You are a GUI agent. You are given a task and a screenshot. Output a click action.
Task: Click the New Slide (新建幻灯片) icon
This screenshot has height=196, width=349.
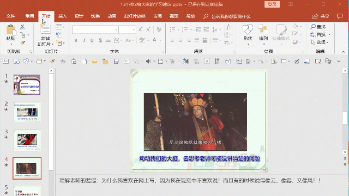pyautogui.click(x=45, y=29)
